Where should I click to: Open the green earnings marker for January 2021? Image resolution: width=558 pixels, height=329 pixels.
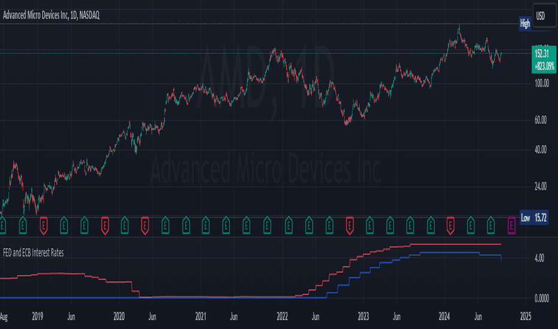click(x=206, y=225)
